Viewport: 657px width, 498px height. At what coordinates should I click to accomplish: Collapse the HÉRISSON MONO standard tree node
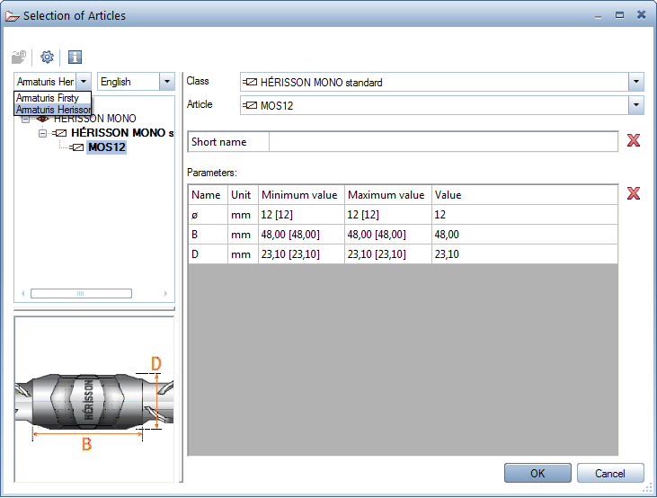coord(41,133)
